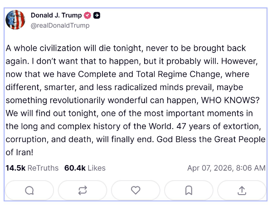Screen dimensions: 272x205
Task: View the 14.5k ReTruths count
Action: (16, 168)
